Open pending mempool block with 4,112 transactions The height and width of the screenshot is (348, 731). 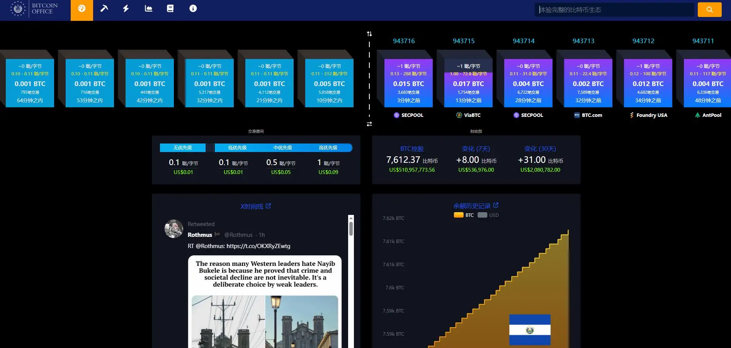click(269, 83)
